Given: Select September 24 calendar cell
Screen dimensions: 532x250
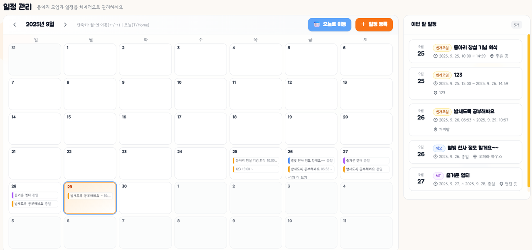Looking at the screenshot, I should click(x=201, y=163).
